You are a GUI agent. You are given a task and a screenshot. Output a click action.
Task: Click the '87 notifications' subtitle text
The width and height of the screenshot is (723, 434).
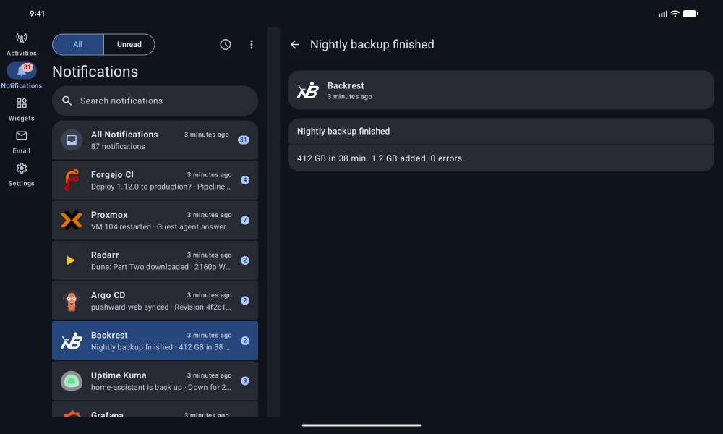click(x=118, y=146)
